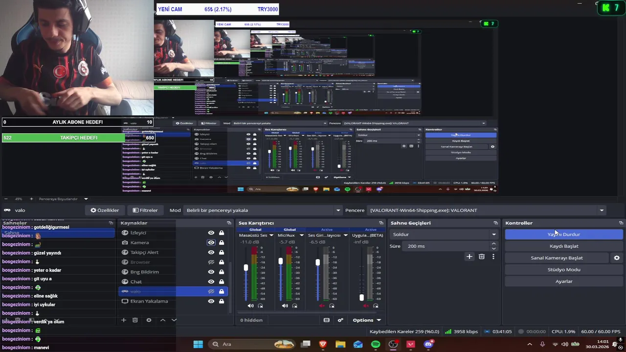Select the Ekran Yakalama source row
Image resolution: width=626 pixels, height=352 pixels.
click(174, 301)
